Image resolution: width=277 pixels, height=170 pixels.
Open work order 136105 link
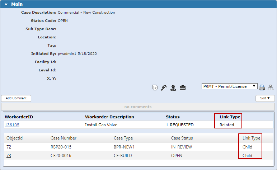click(12, 125)
